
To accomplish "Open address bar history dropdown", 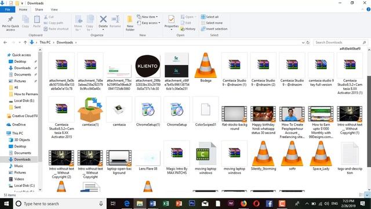I will [303, 42].
